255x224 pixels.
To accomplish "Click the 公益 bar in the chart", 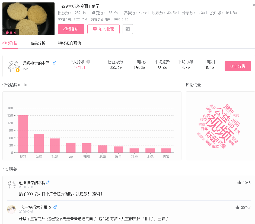I will click(x=39, y=143).
